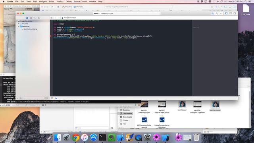
Task: Click the AirPlay display icon in menu bar
Action: click(206, 2)
